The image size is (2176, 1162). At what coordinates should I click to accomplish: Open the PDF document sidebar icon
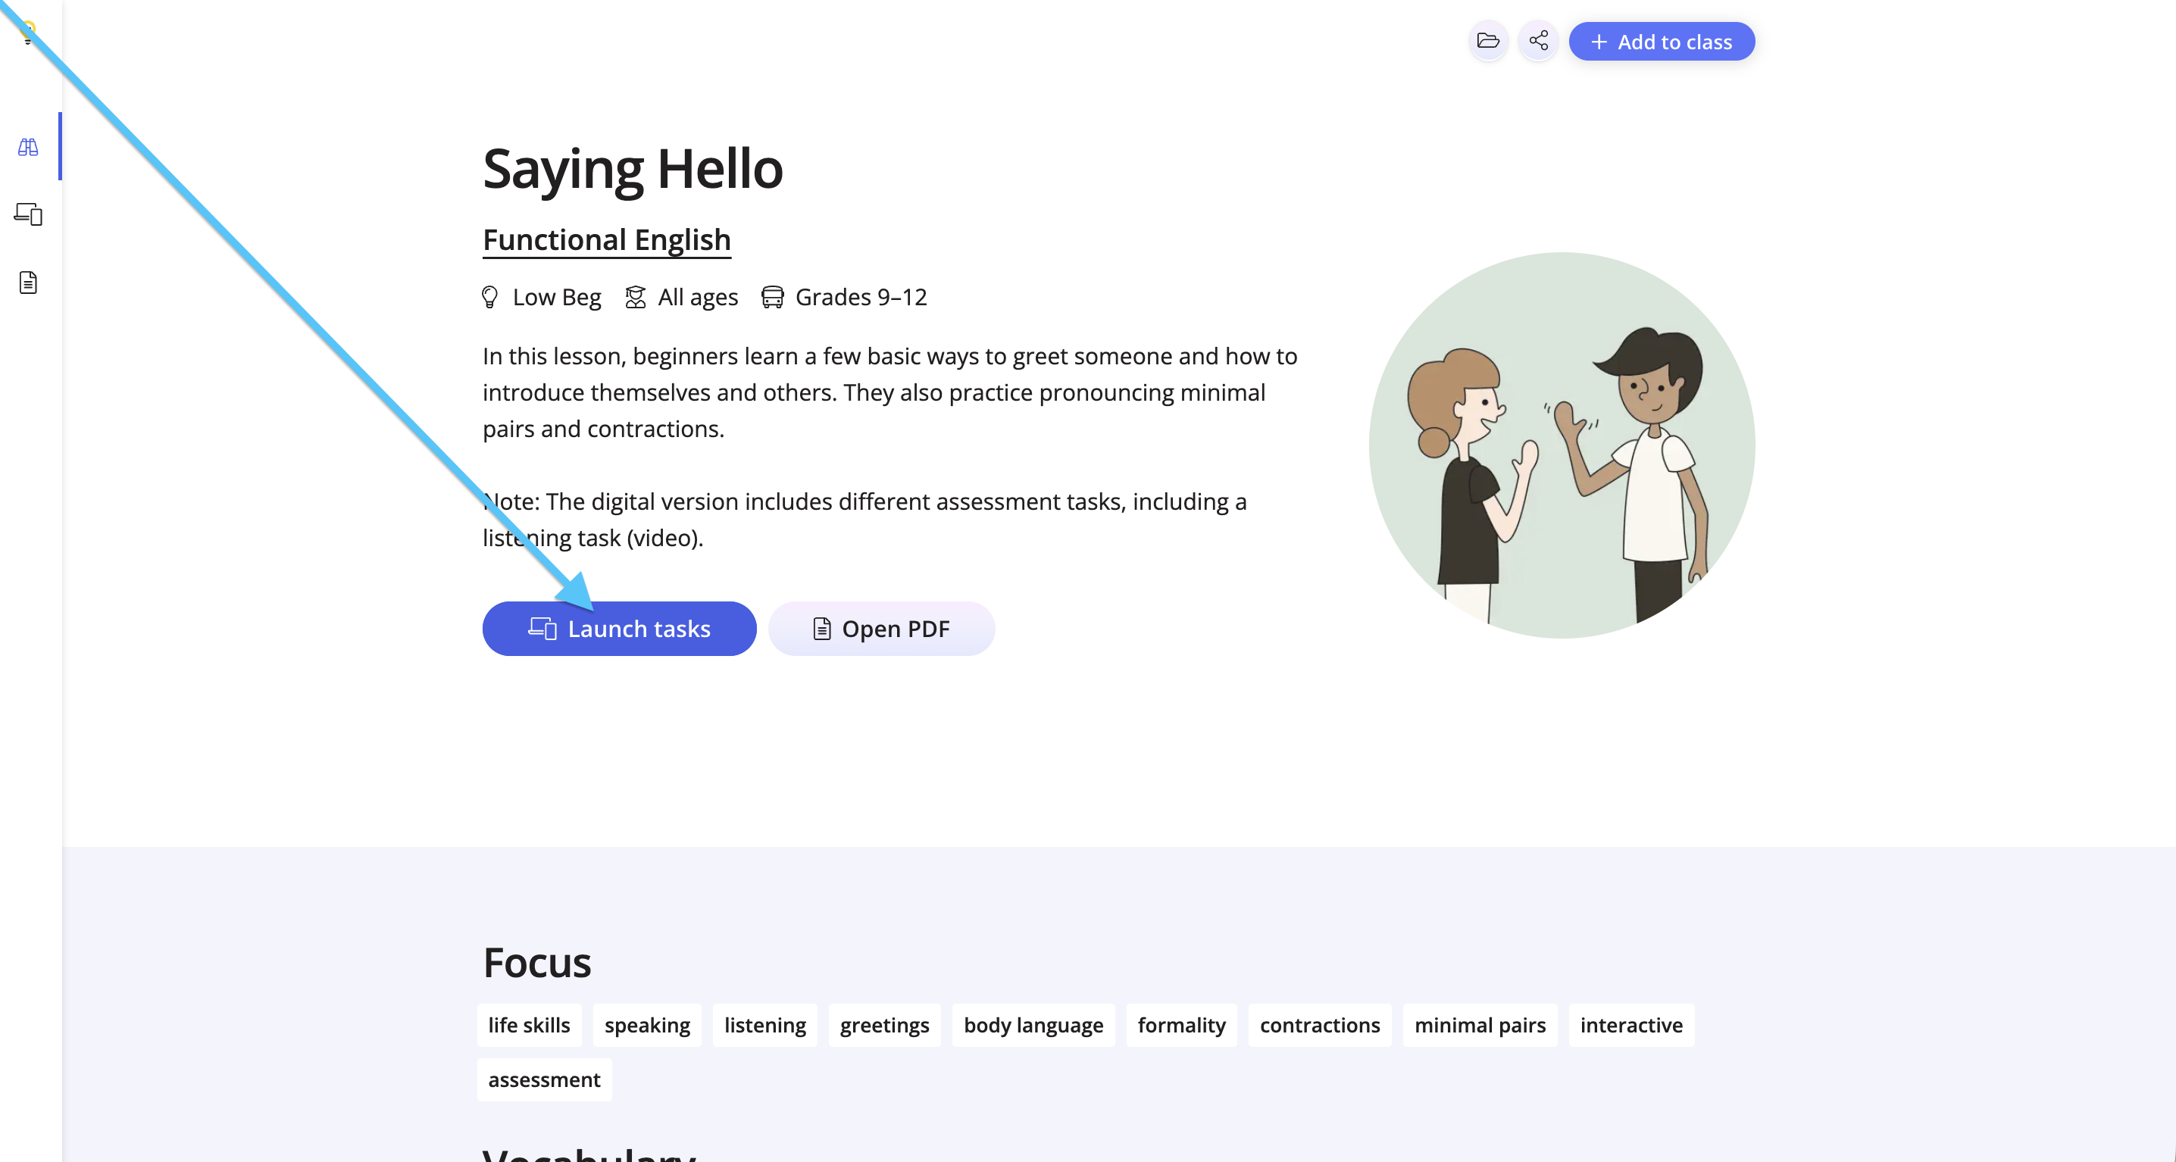(28, 282)
